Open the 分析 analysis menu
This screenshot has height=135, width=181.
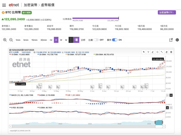[83, 40]
